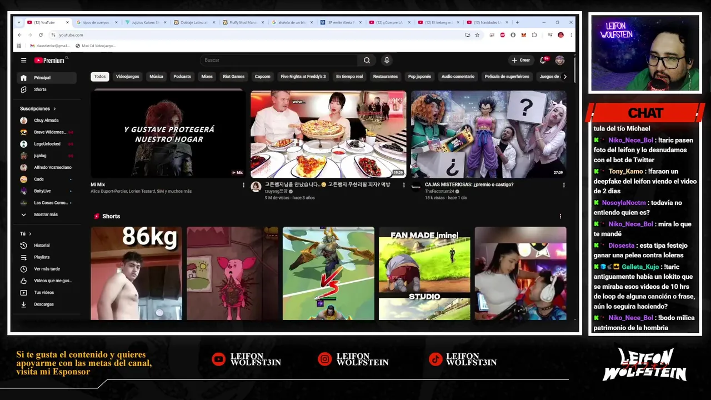The height and width of the screenshot is (400, 711).
Task: Select the Five Nights at Freddy's 3 chip
Action: click(x=303, y=77)
